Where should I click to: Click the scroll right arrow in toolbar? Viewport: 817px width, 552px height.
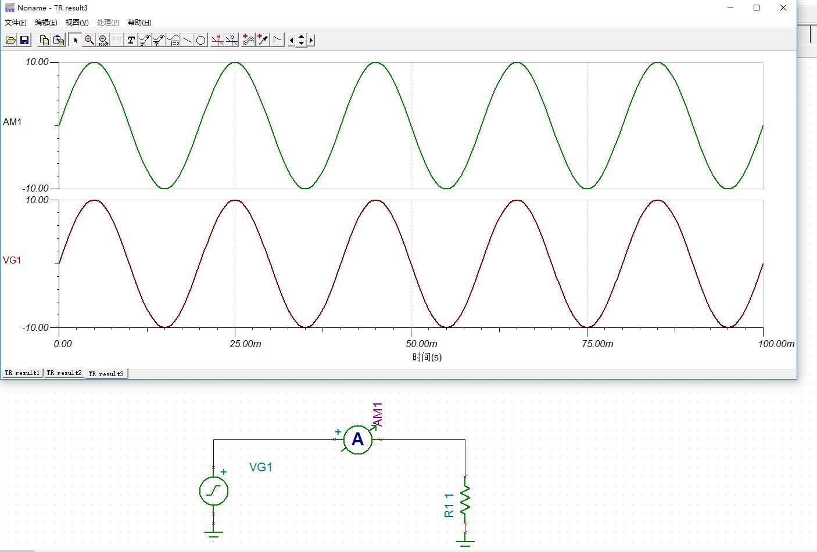tap(311, 40)
